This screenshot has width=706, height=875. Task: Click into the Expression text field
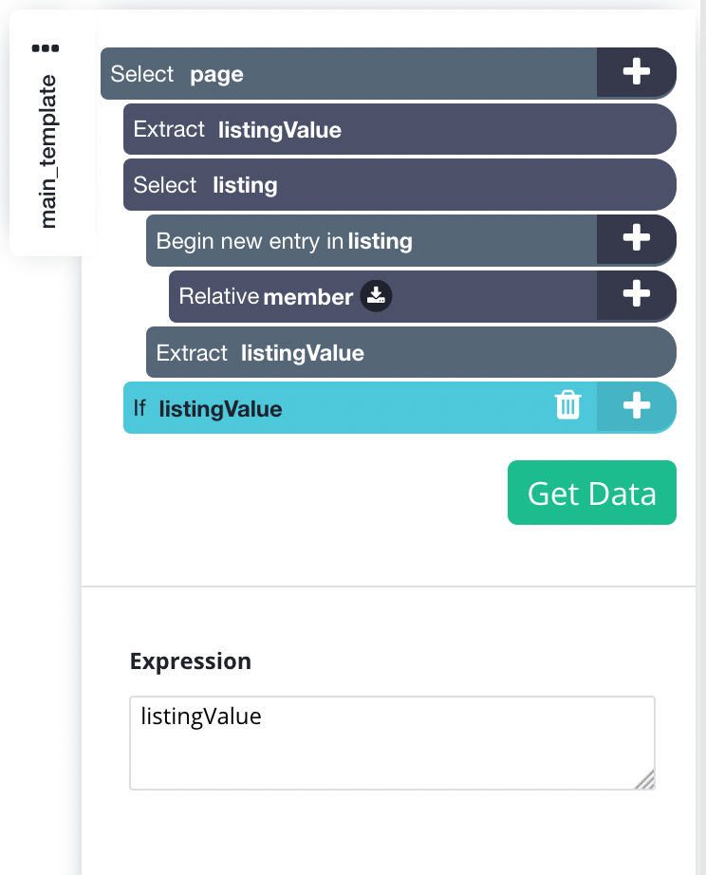click(x=392, y=743)
